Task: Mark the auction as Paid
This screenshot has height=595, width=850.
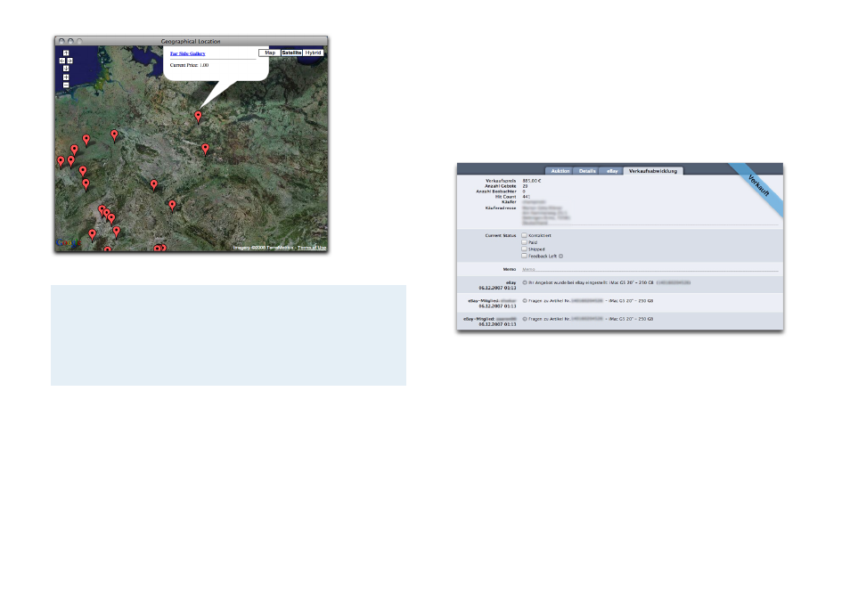Action: pos(524,242)
